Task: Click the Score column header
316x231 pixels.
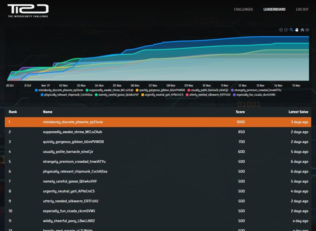Action: pos(240,112)
